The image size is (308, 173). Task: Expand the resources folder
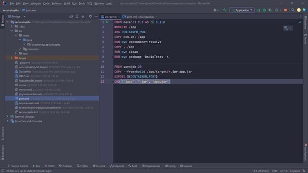coord(20,49)
